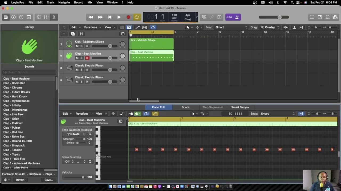Toggle the Count-in 1234 button
The width and height of the screenshot is (341, 191).
[229, 17]
